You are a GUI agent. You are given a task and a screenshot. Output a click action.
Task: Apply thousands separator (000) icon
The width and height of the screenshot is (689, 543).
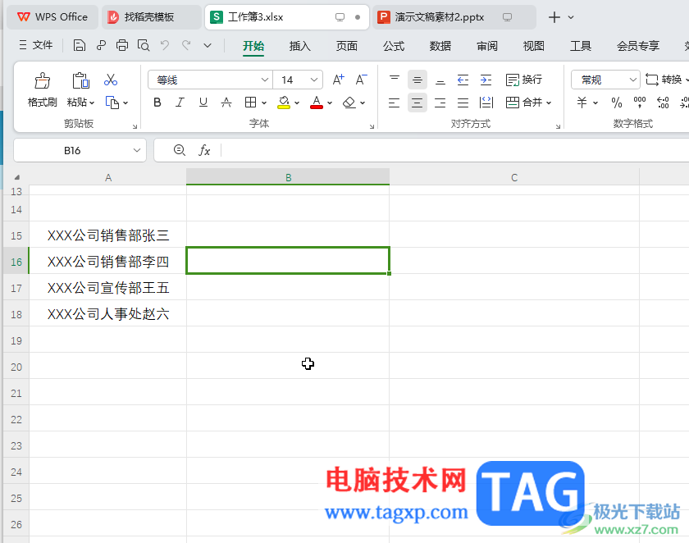coord(640,103)
